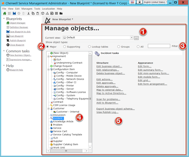Select the Supporting object type radio
189x157 pixels.
click(65, 47)
